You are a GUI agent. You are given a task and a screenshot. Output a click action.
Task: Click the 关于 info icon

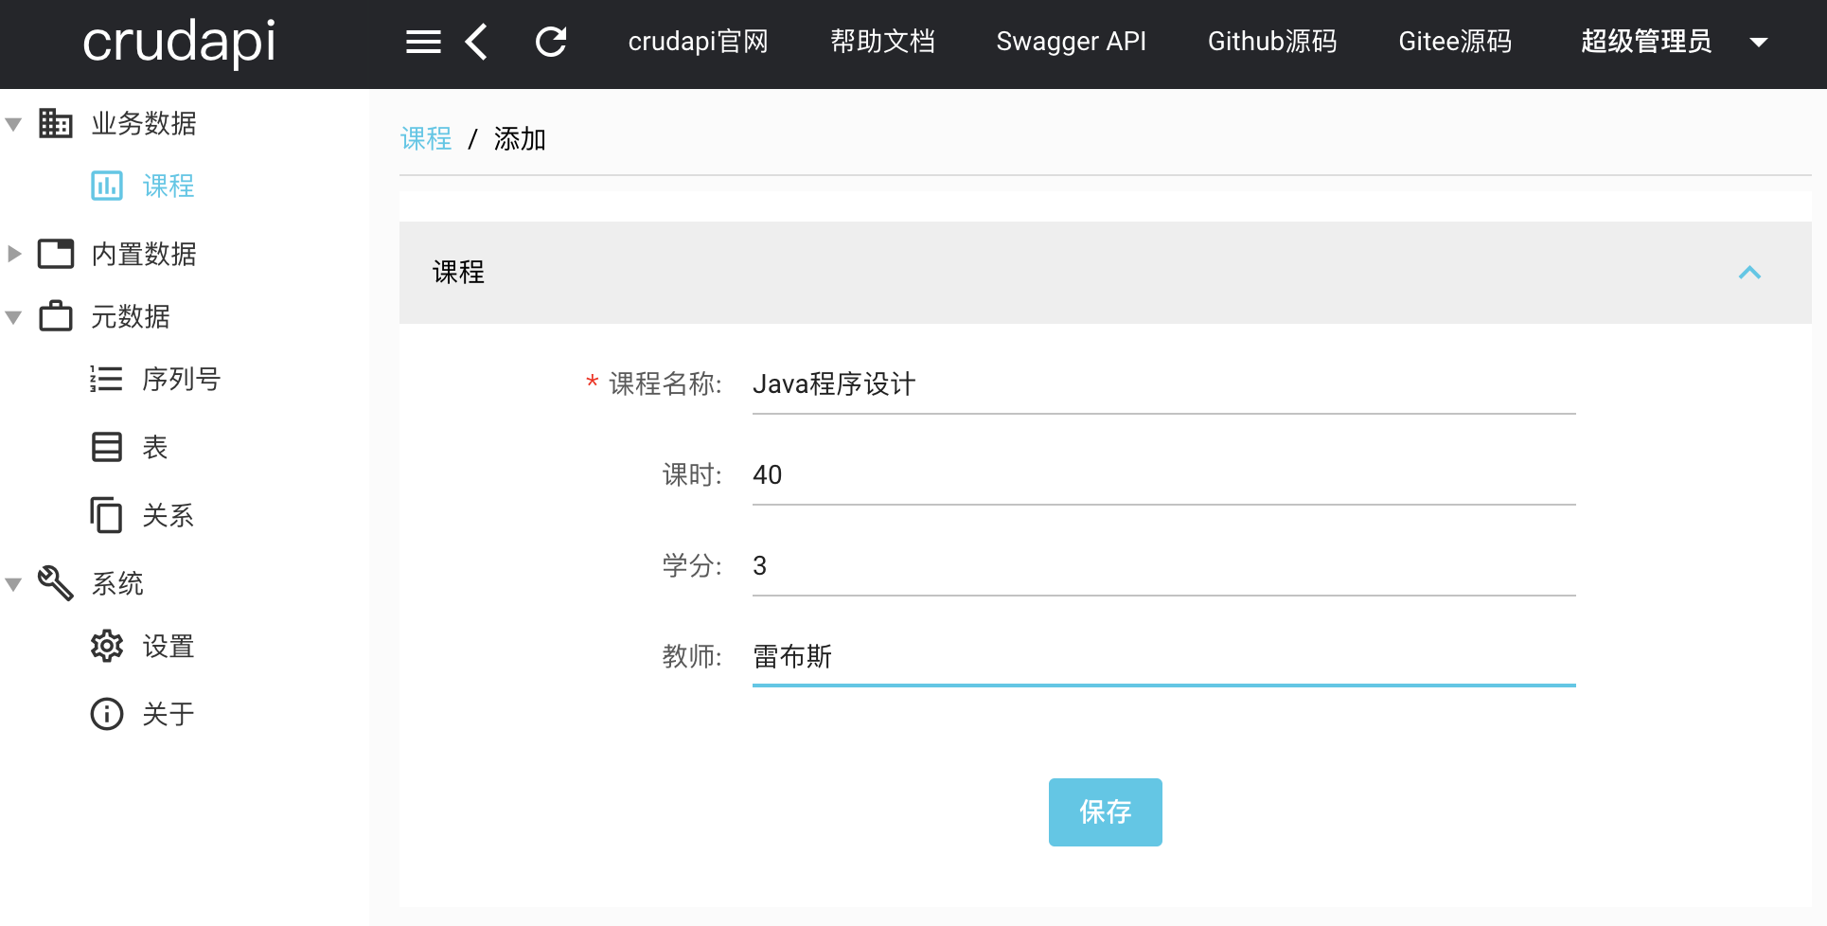coord(107,714)
